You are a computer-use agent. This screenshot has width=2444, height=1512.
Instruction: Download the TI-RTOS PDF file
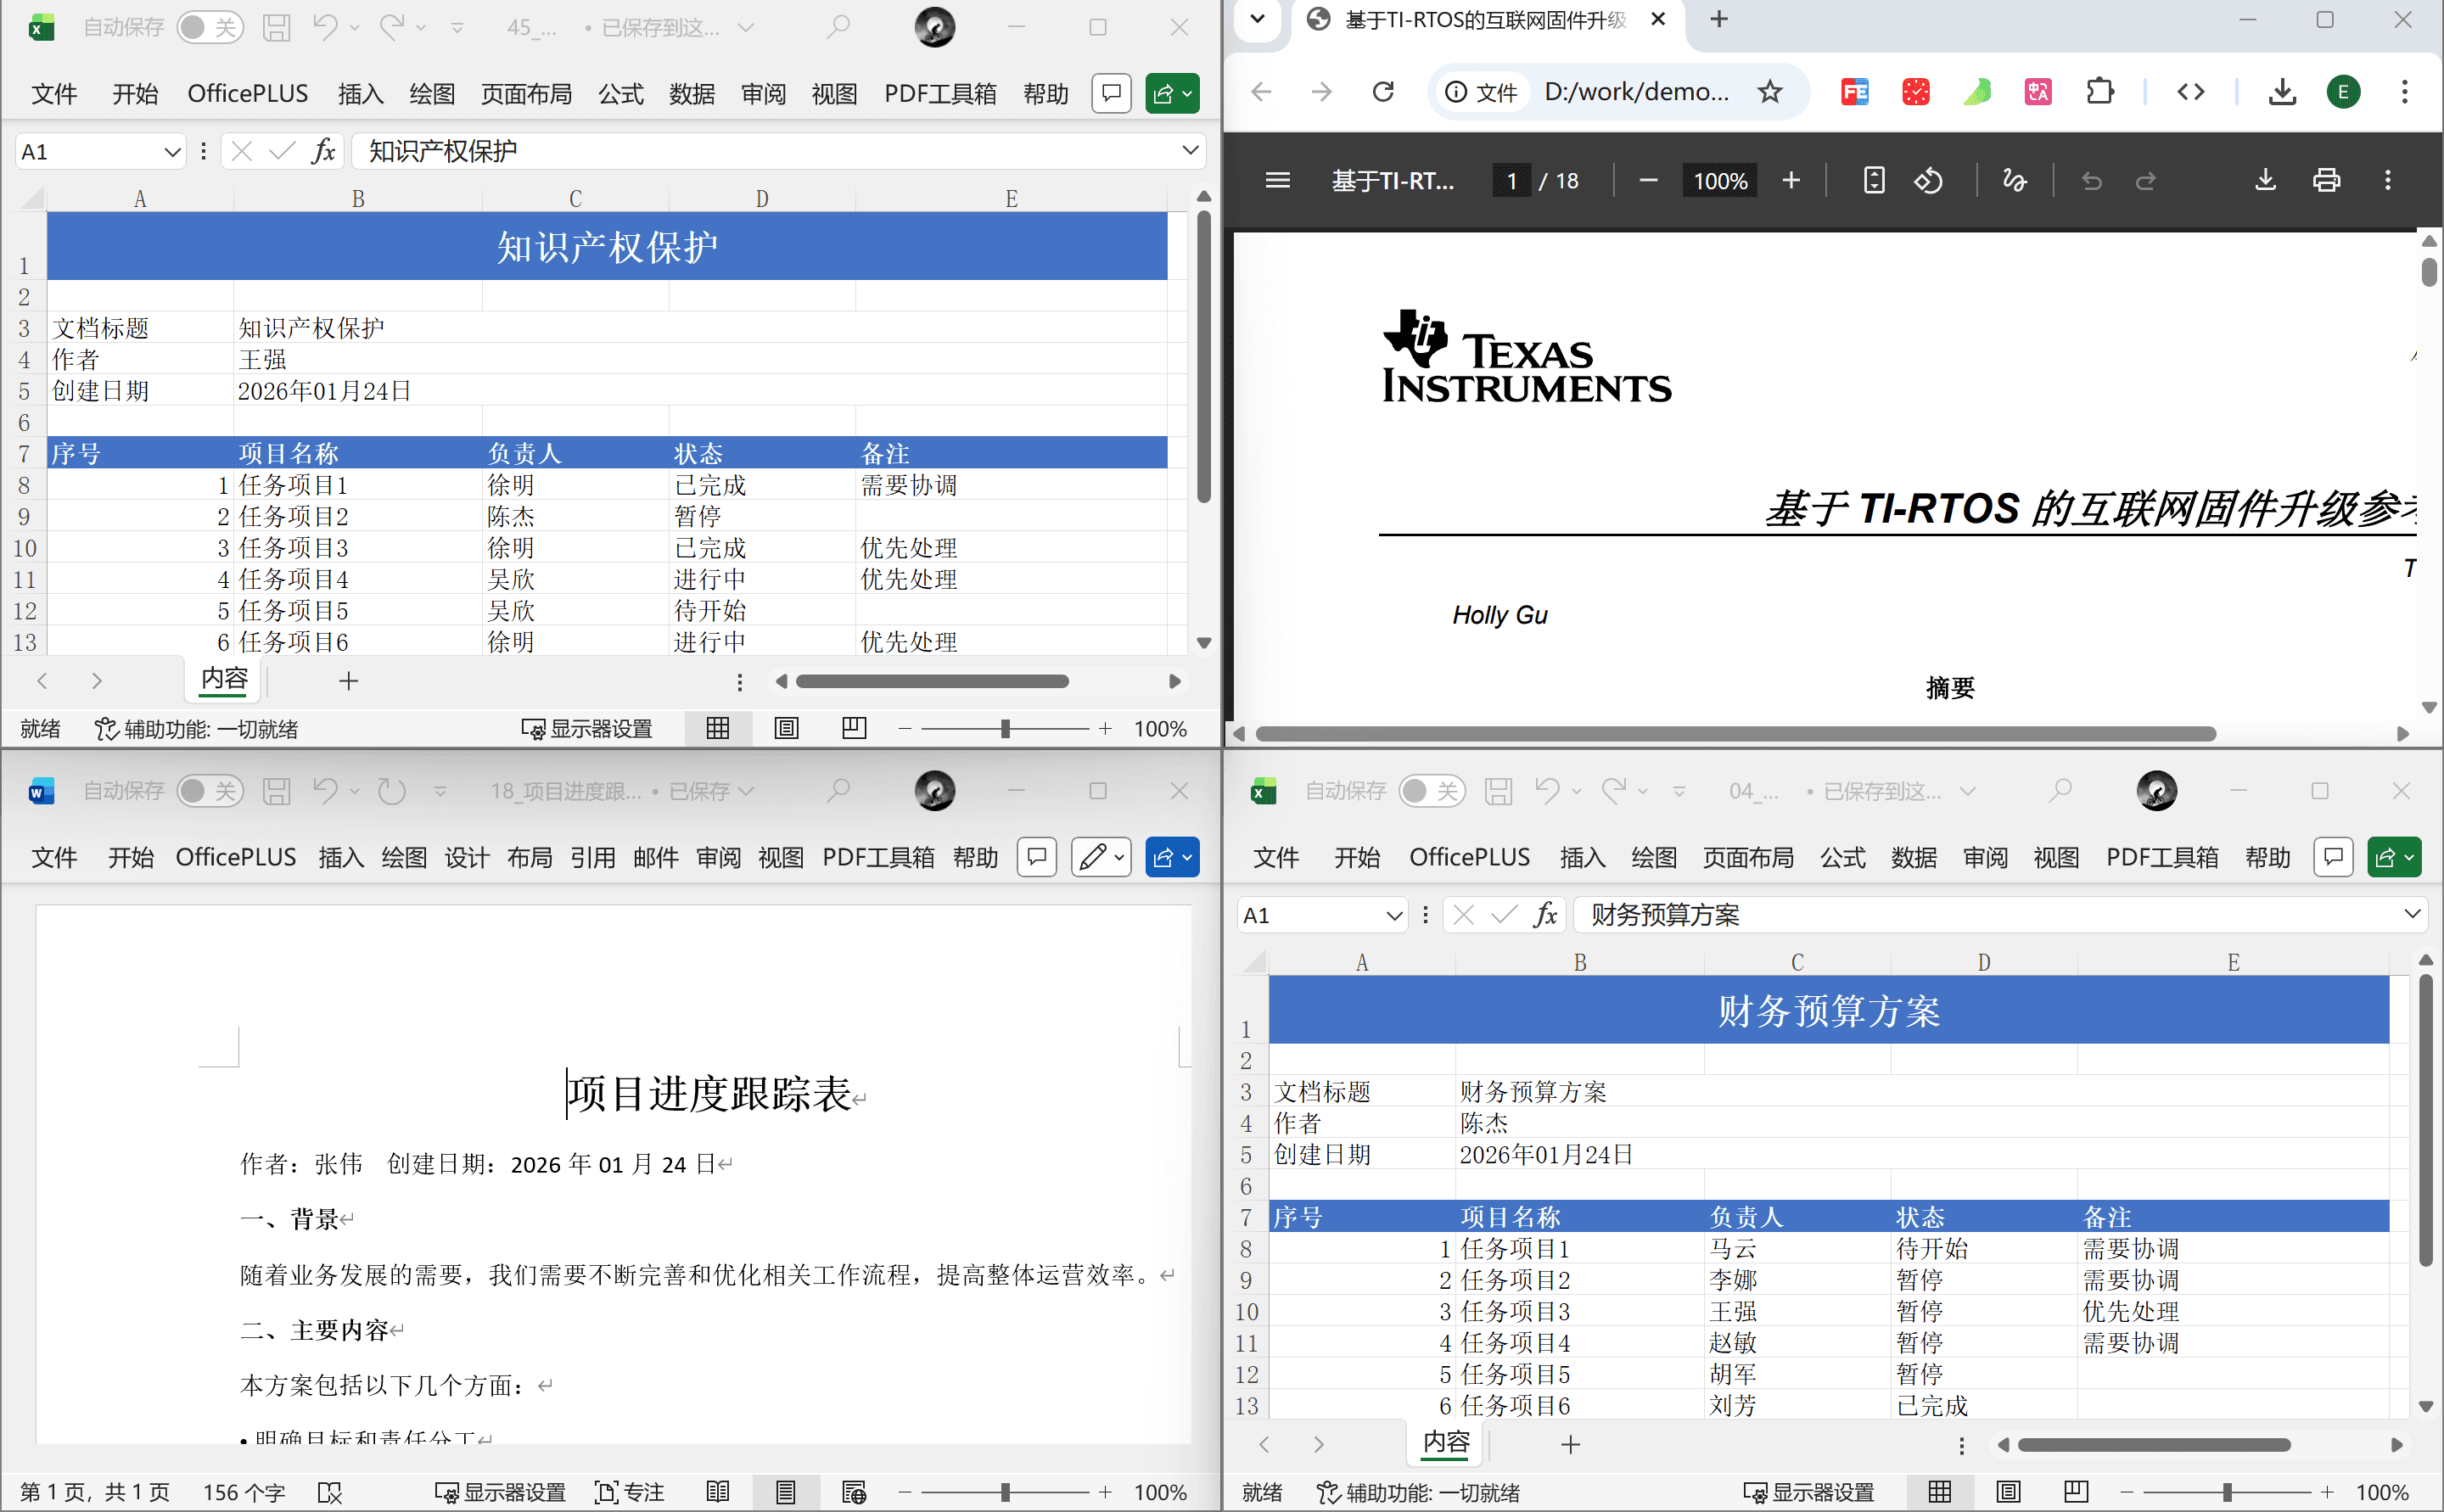(2265, 180)
